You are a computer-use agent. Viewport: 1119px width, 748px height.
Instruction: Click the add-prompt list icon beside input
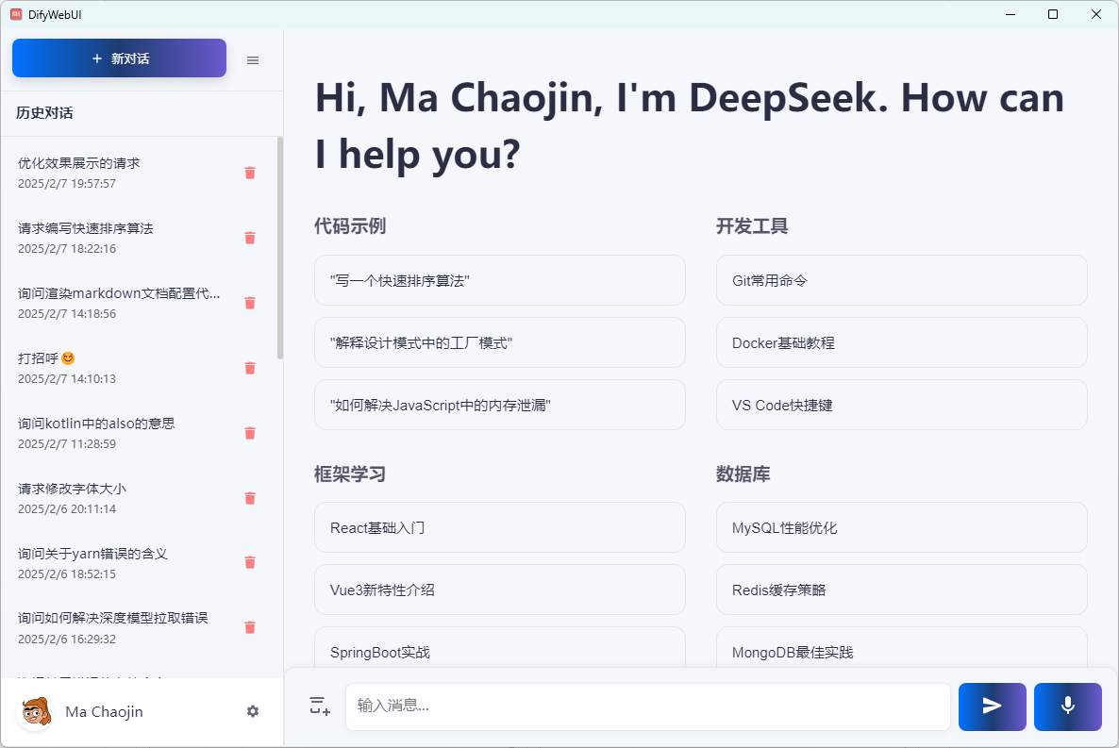pos(320,706)
